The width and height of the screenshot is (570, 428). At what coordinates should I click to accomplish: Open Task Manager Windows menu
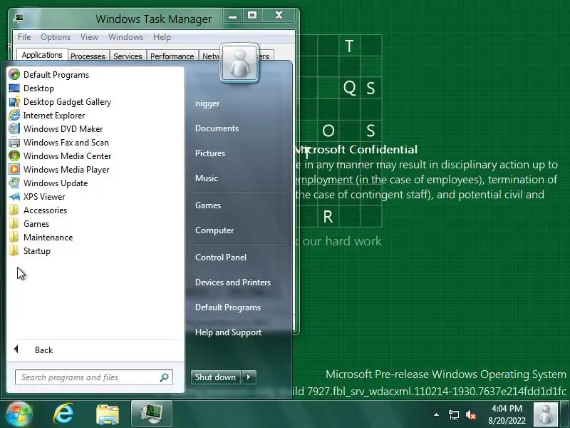pos(126,37)
